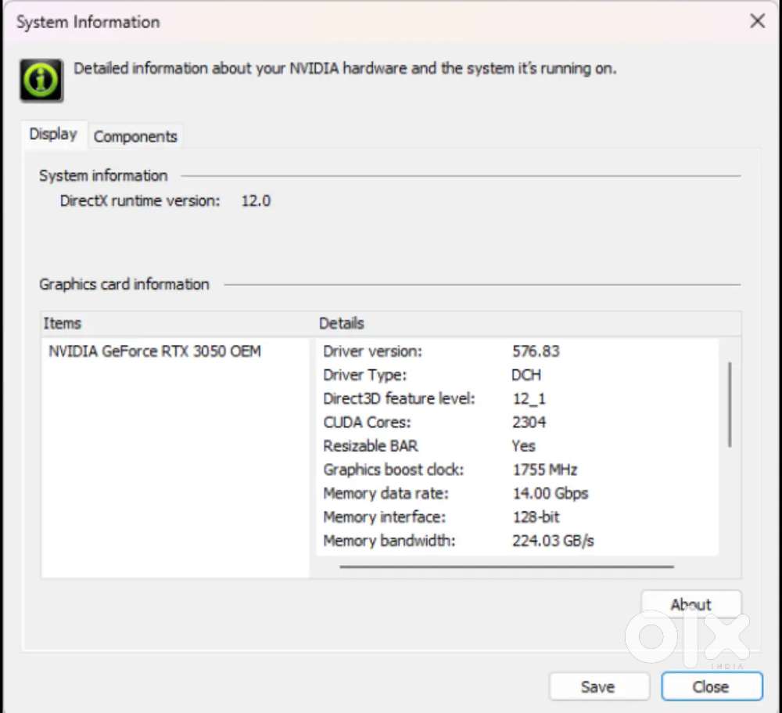The image size is (782, 713).
Task: Select the Driver version row
Action: pyautogui.click(x=372, y=351)
